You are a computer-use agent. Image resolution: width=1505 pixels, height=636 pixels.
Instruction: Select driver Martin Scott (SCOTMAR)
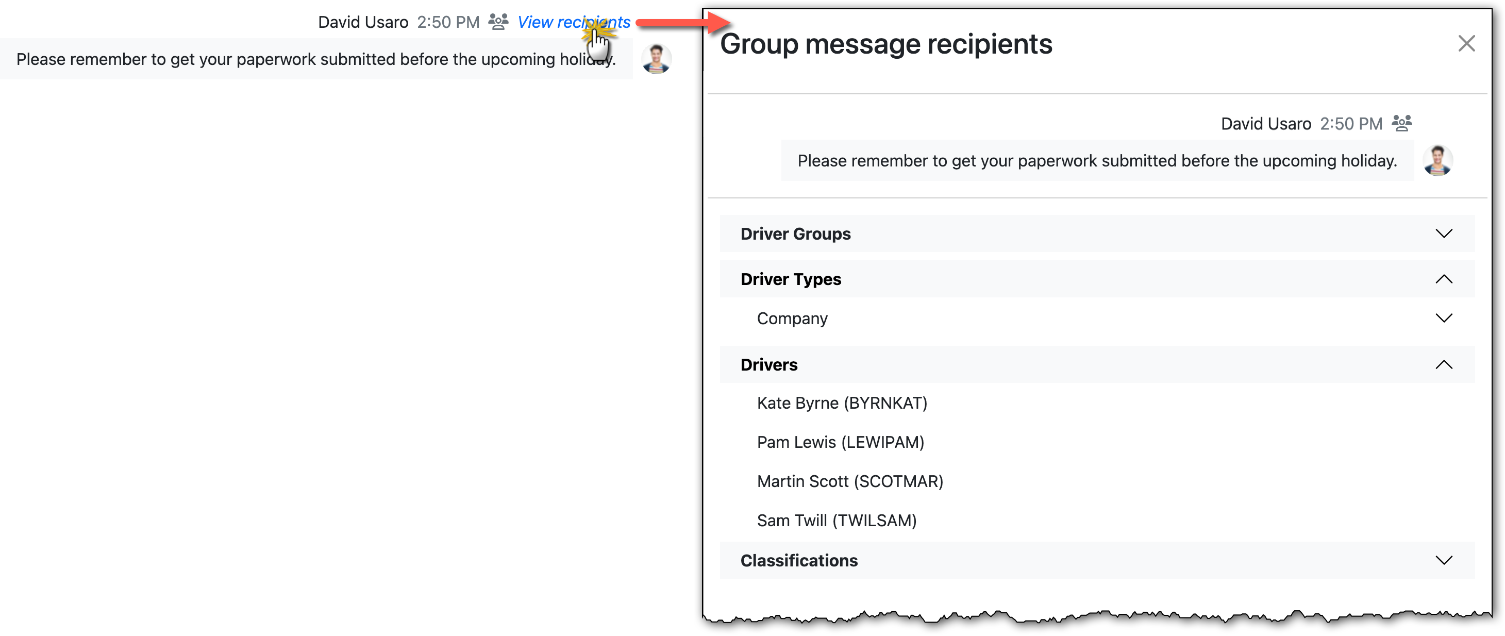(x=849, y=481)
